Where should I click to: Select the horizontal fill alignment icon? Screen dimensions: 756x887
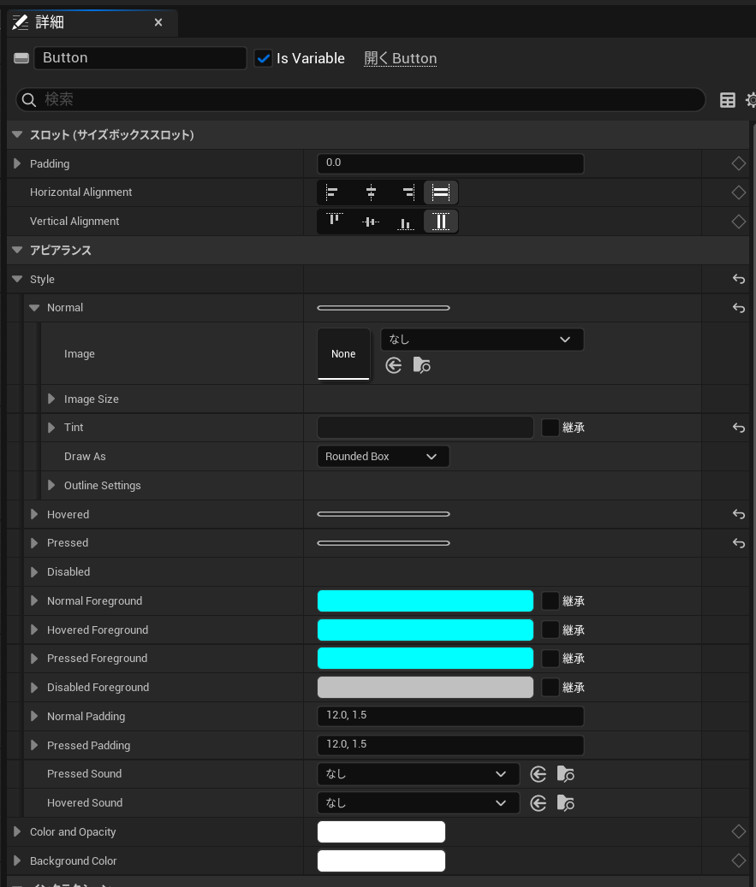440,192
